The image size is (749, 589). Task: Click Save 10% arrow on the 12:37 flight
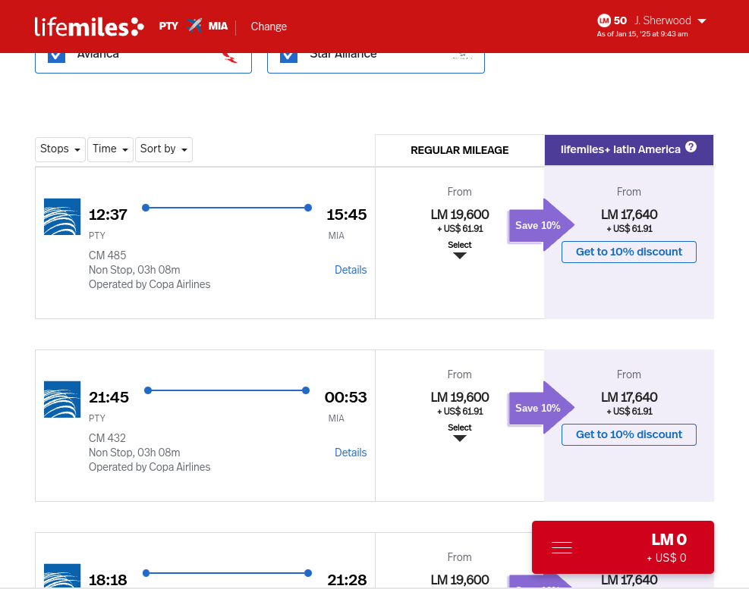(x=541, y=225)
